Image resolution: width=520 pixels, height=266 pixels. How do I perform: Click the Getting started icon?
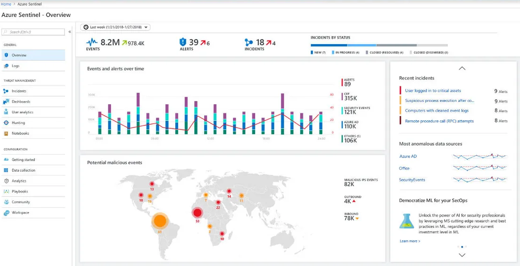pyautogui.click(x=6, y=160)
